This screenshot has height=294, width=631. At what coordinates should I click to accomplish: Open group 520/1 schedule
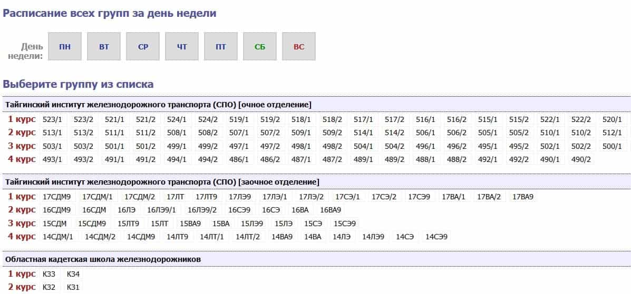pyautogui.click(x=612, y=119)
